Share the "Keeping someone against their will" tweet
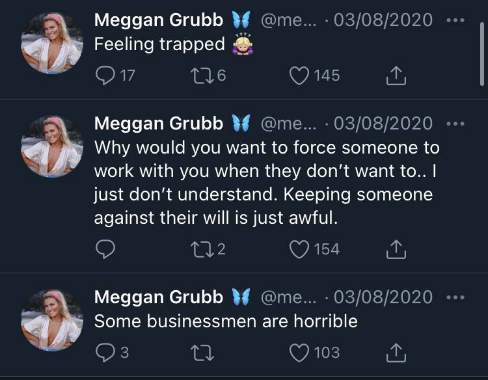The image size is (488, 380). pyautogui.click(x=396, y=249)
